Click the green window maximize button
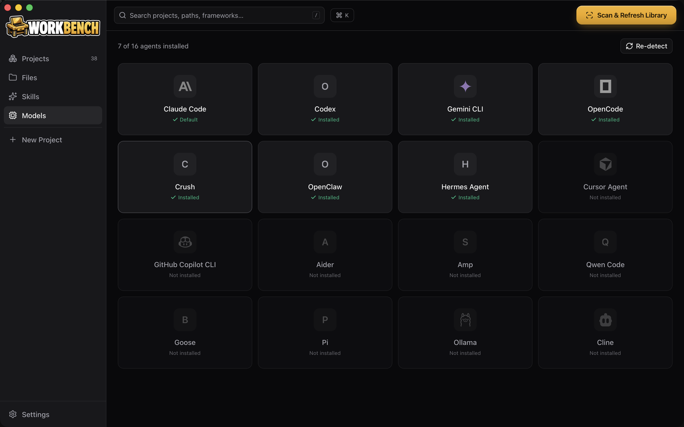This screenshot has height=427, width=684. click(29, 8)
